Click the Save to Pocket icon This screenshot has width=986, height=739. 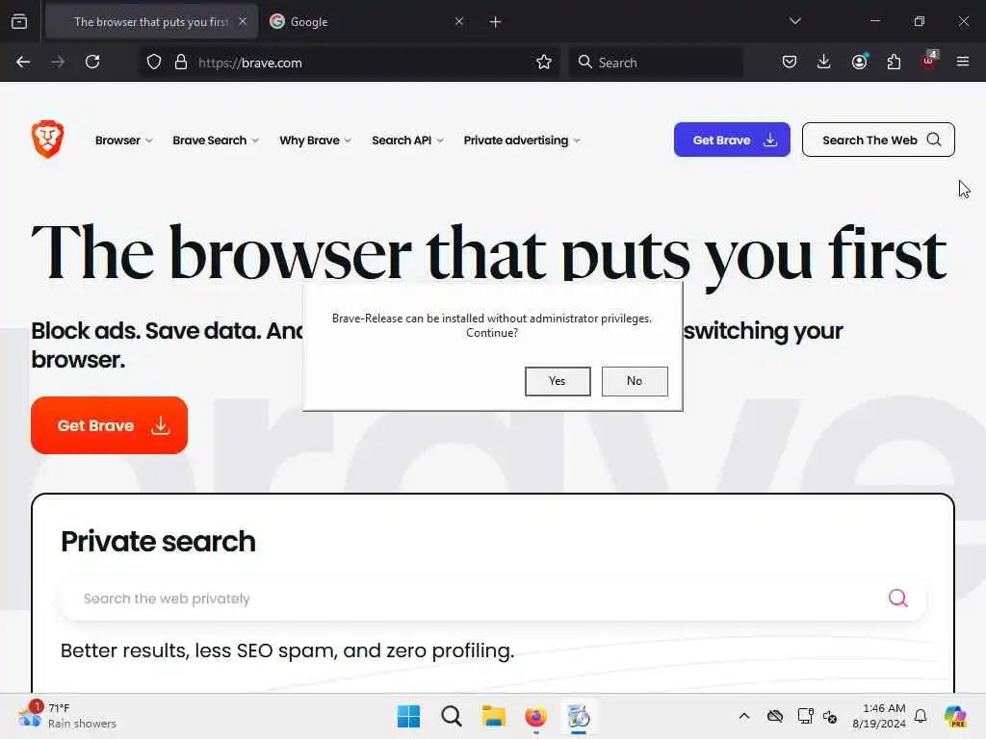(790, 62)
